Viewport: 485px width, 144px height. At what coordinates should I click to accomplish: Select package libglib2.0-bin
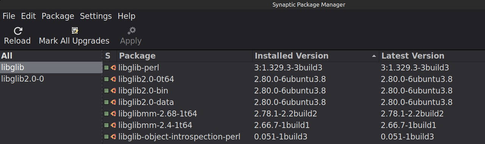tap(143, 91)
